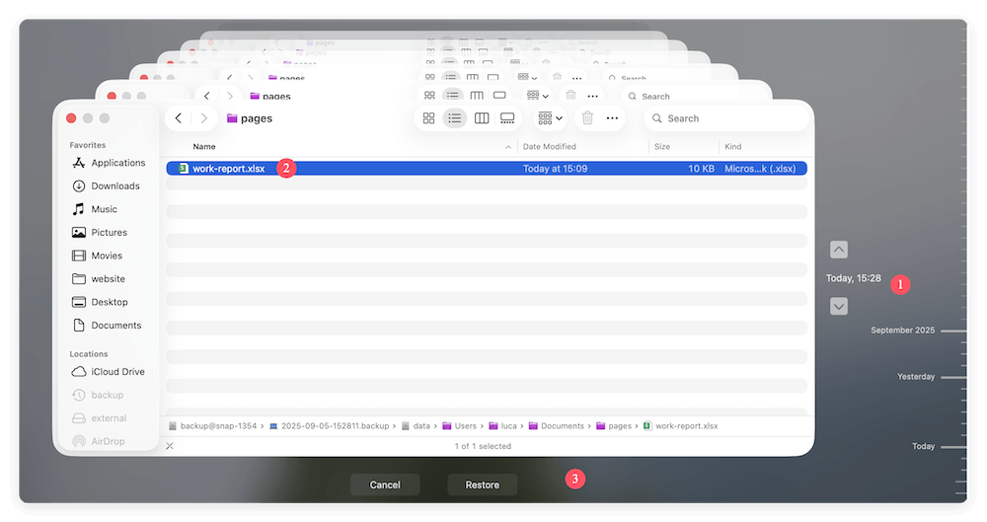The image size is (987, 522).
Task: Click backup@snap-1354 in the path bar
Action: tap(213, 426)
